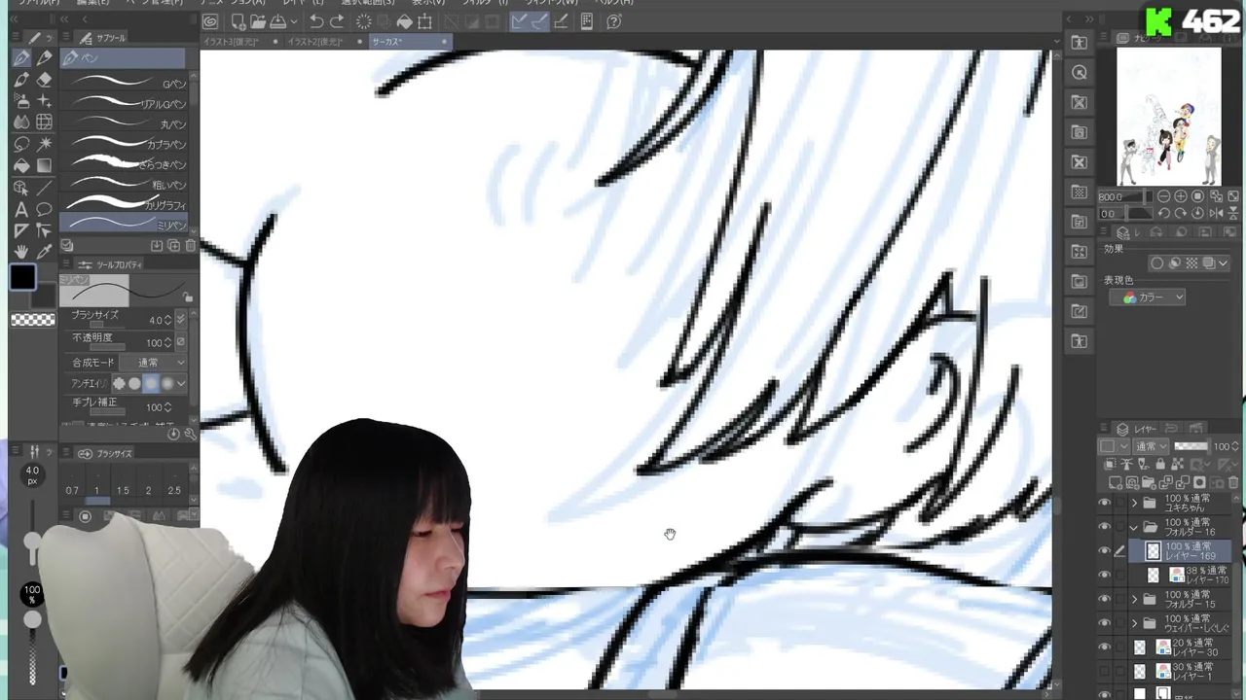Expand the ユキちゃん folder
The image size is (1246, 700).
click(x=1134, y=503)
